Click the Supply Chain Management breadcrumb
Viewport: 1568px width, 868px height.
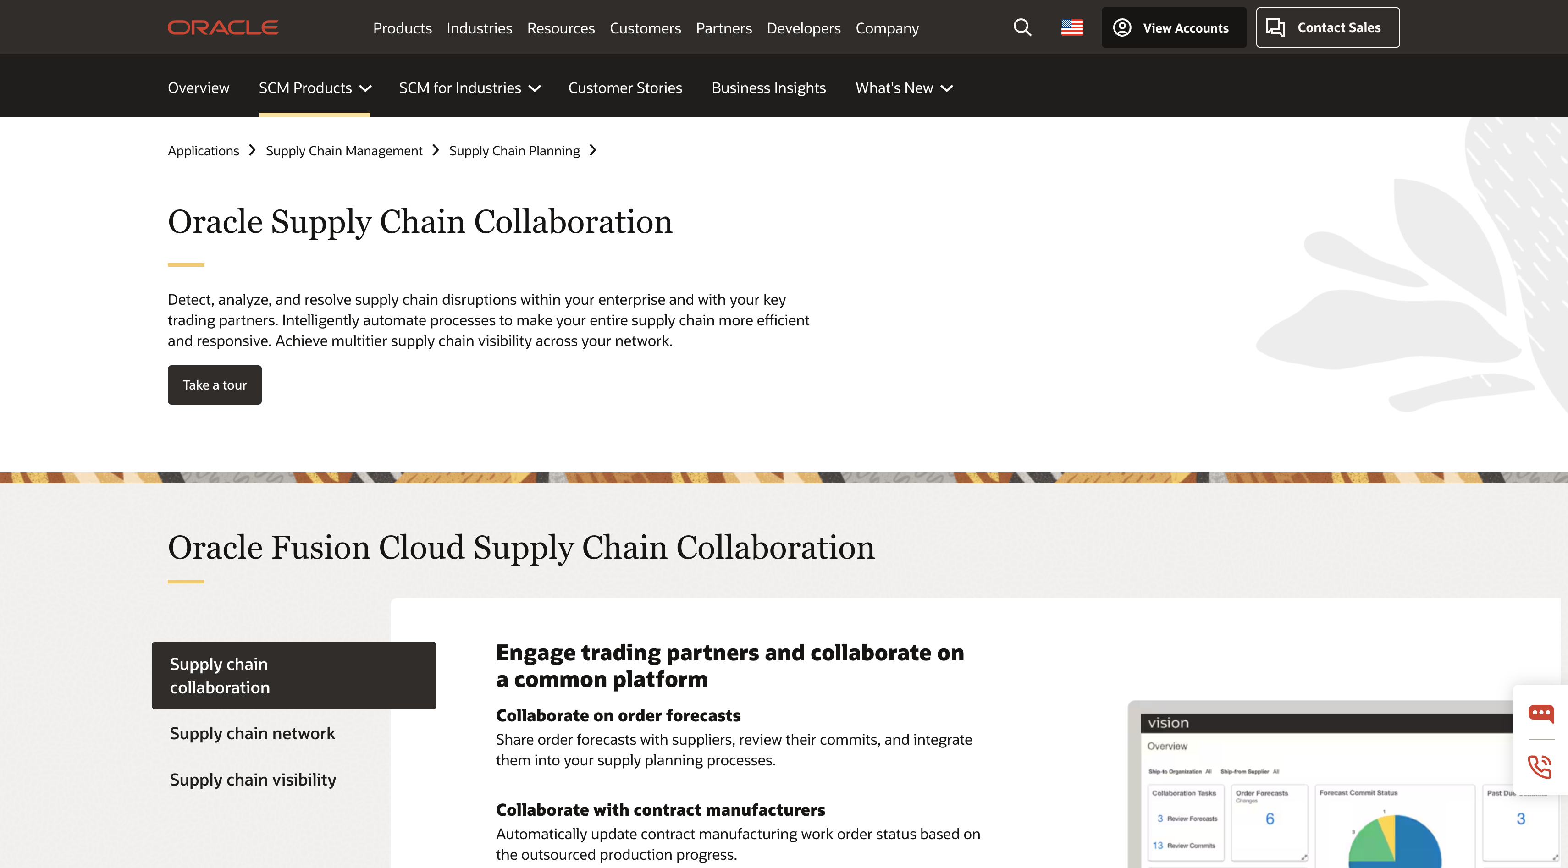click(x=344, y=150)
